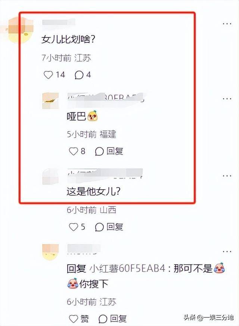Open avatar of the top commenter
Screen dimensions: 239x326
(x=21, y=30)
